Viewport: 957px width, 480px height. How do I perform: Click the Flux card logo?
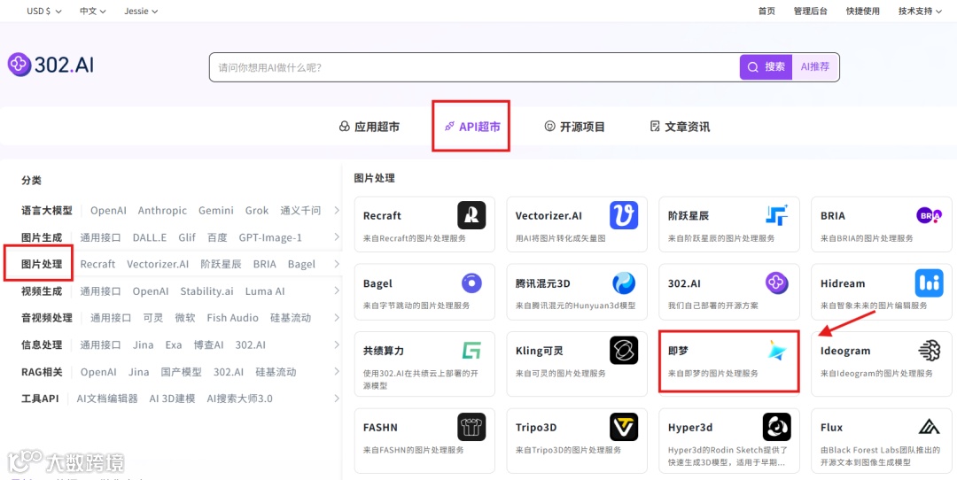929,427
